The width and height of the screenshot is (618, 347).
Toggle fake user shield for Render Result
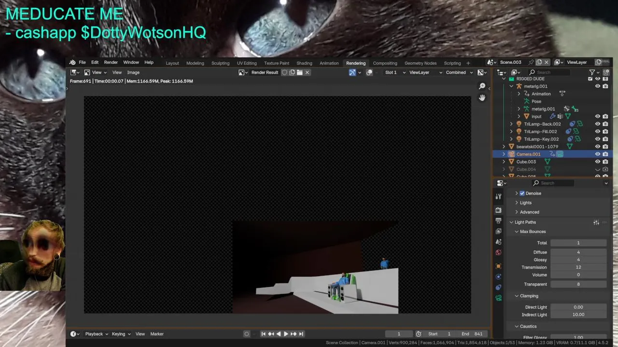point(284,72)
